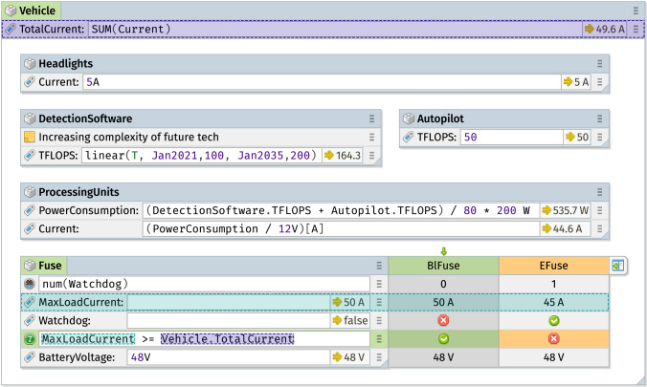
Task: Click the empty Watchdog input field
Action: pos(229,320)
